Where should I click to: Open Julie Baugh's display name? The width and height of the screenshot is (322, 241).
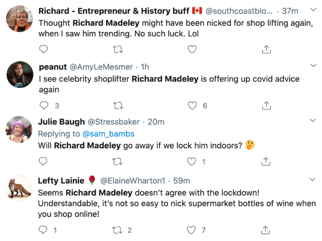pos(62,122)
